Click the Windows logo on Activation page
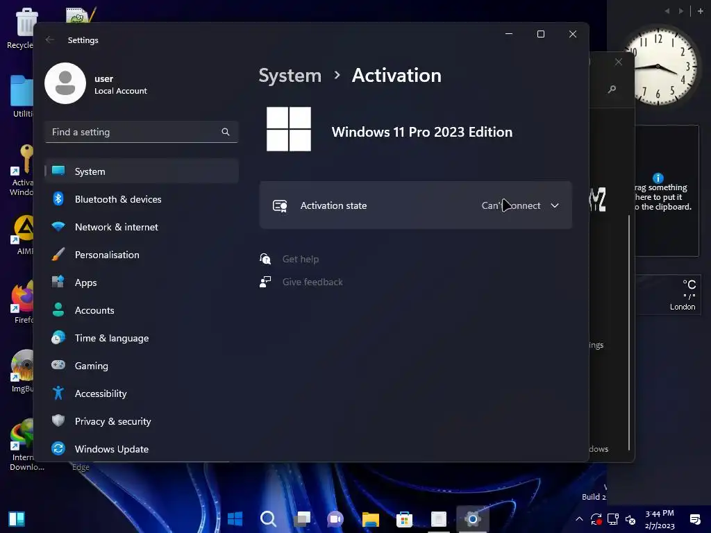Screen dimensions: 711x533 click(289, 129)
